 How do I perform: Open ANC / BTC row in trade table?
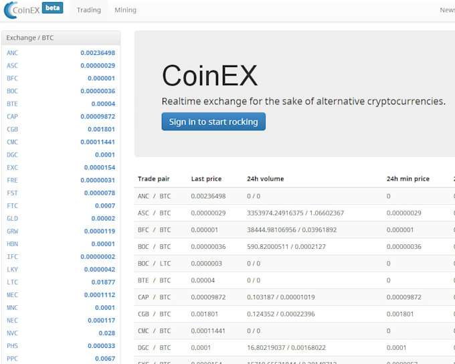click(x=294, y=196)
